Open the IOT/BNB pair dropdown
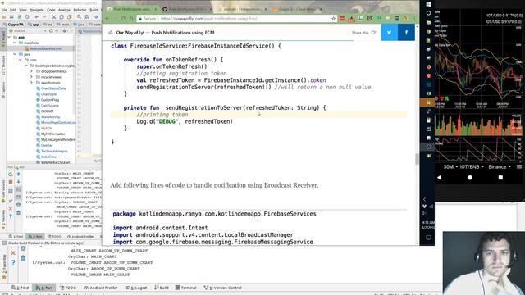525x295 pixels. (x=472, y=166)
